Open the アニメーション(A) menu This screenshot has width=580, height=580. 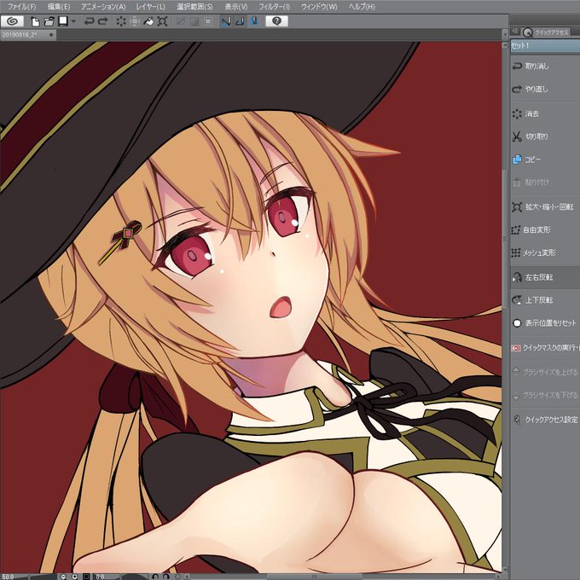click(103, 7)
